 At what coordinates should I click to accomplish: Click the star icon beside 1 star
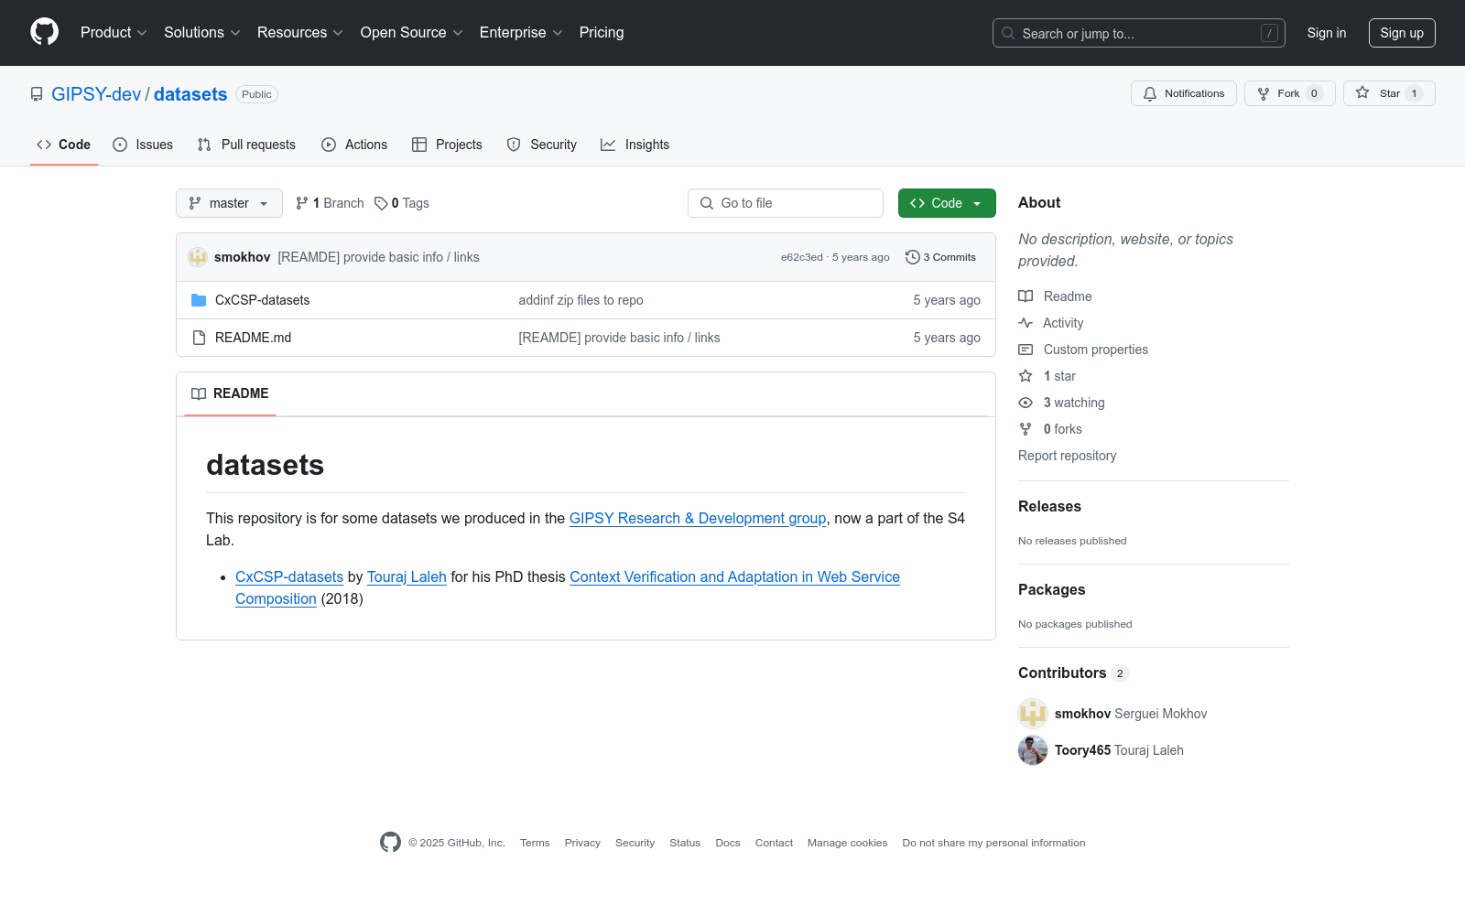(1025, 376)
